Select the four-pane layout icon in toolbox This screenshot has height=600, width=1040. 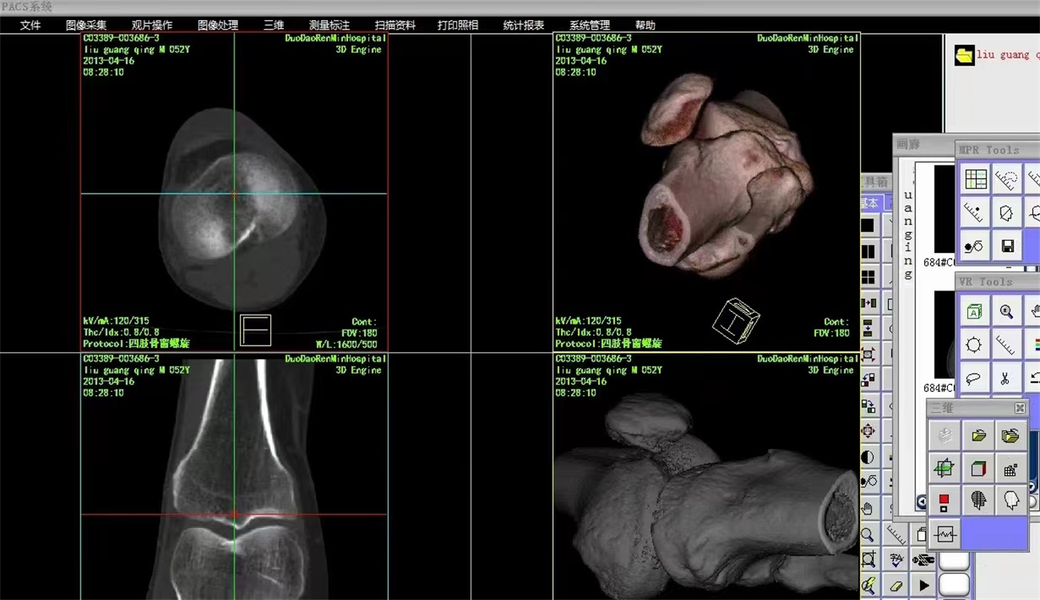click(x=868, y=278)
